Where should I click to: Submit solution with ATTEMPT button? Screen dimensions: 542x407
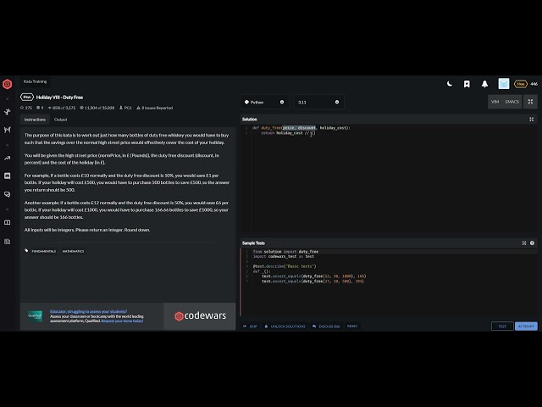526,326
